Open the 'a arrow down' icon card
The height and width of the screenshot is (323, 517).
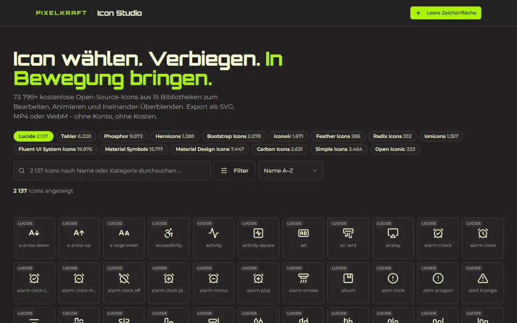point(34,238)
